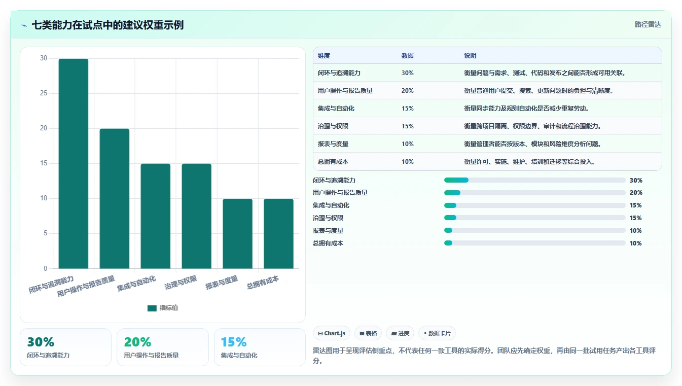682x386 pixels.
Task: Click the 用户操作与报告质量 chart bar
Action: click(115, 198)
